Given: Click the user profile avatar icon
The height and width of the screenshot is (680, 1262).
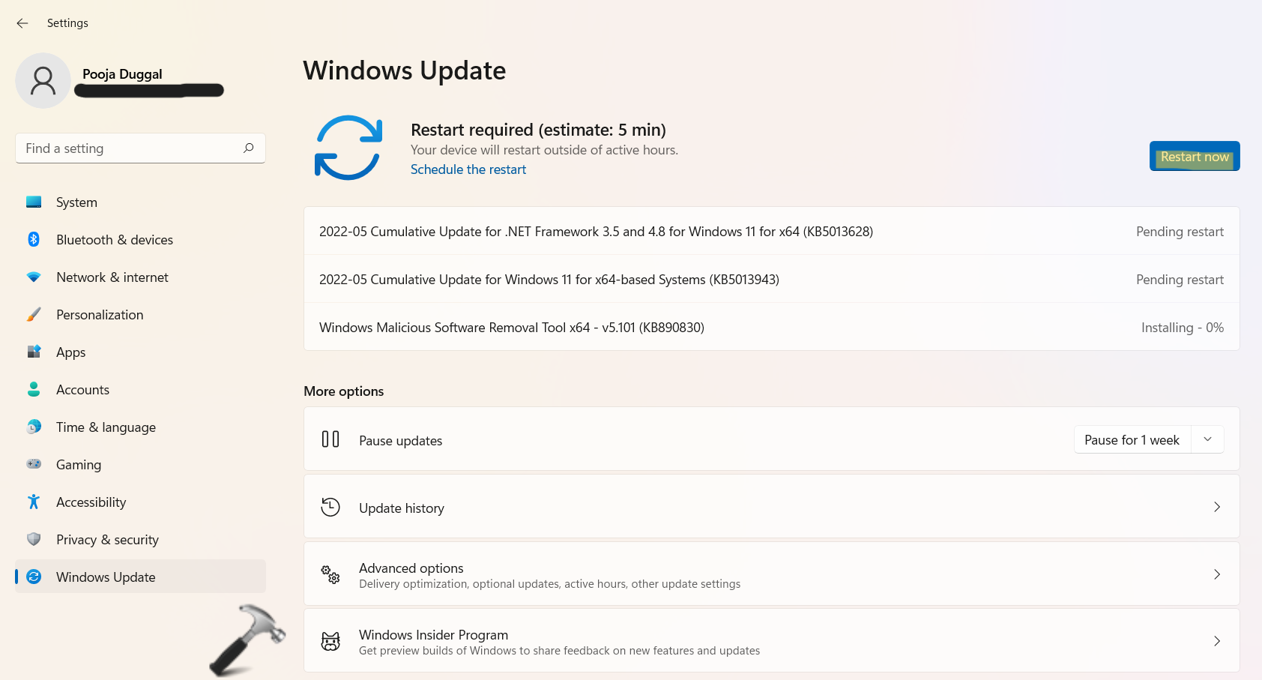Looking at the screenshot, I should tap(43, 80).
